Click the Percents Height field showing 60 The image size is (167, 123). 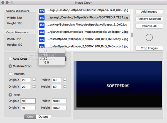(57, 87)
